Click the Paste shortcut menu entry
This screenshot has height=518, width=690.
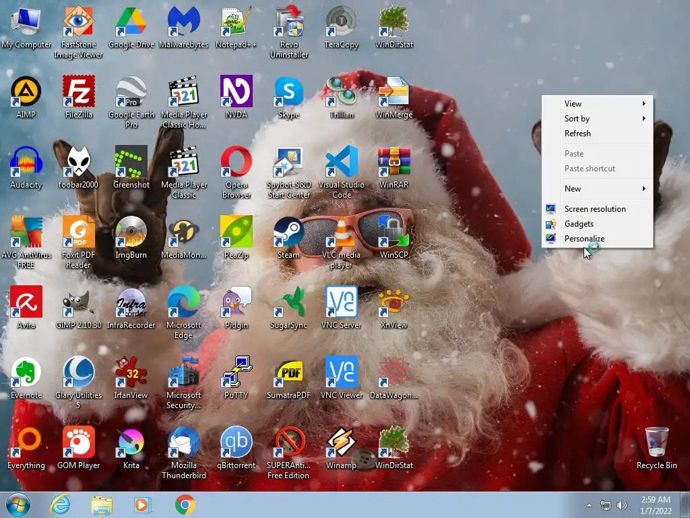[x=597, y=169]
